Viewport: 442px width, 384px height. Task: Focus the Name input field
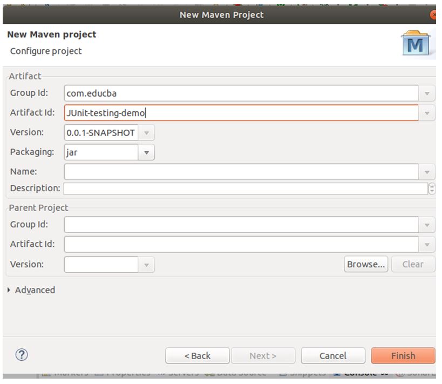point(241,172)
